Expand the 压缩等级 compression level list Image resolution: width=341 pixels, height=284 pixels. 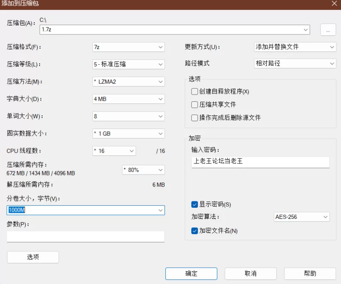click(x=160, y=64)
